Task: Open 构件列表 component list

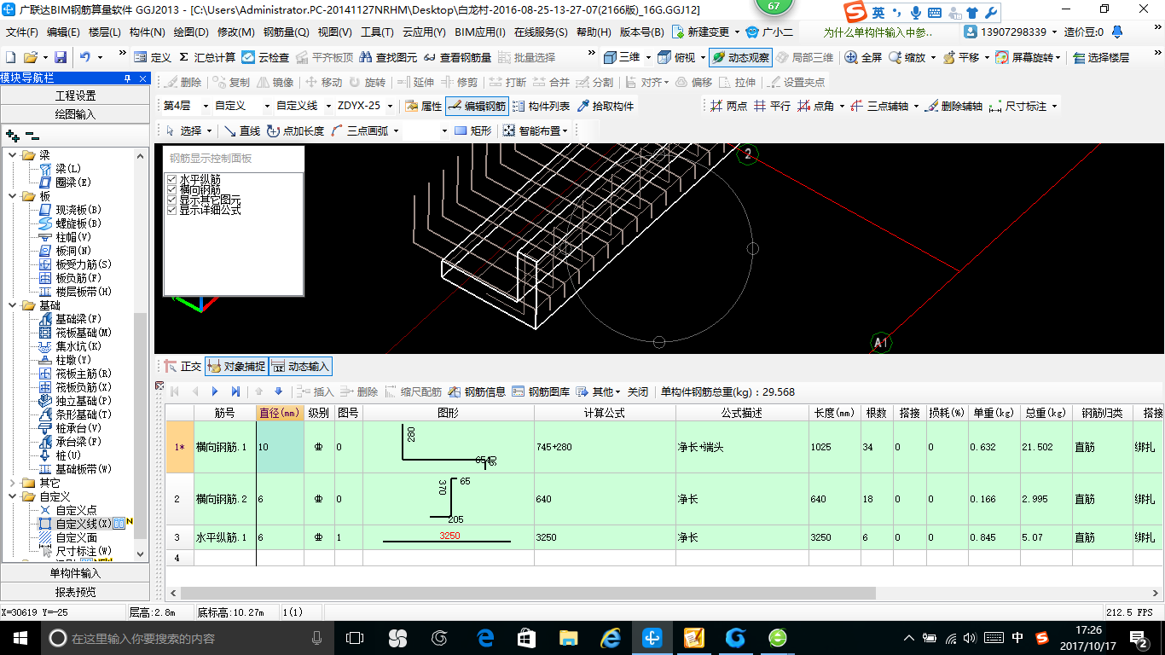Action: 542,106
